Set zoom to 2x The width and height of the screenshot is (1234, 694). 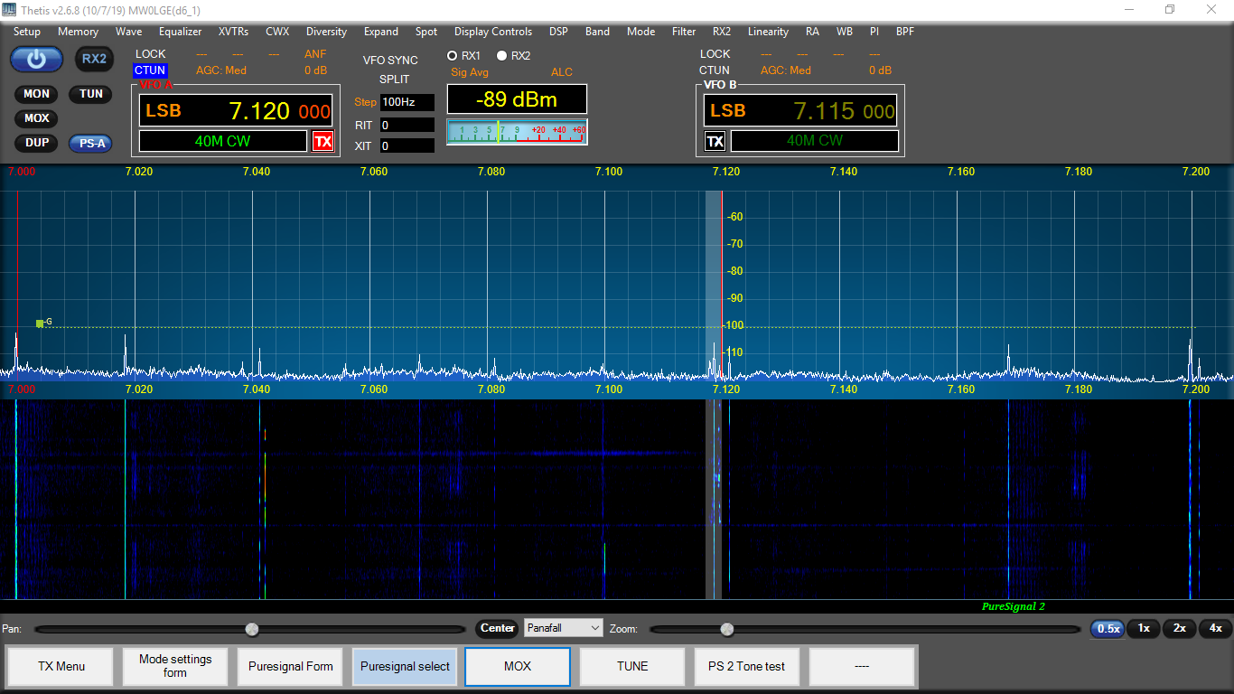coord(1180,628)
